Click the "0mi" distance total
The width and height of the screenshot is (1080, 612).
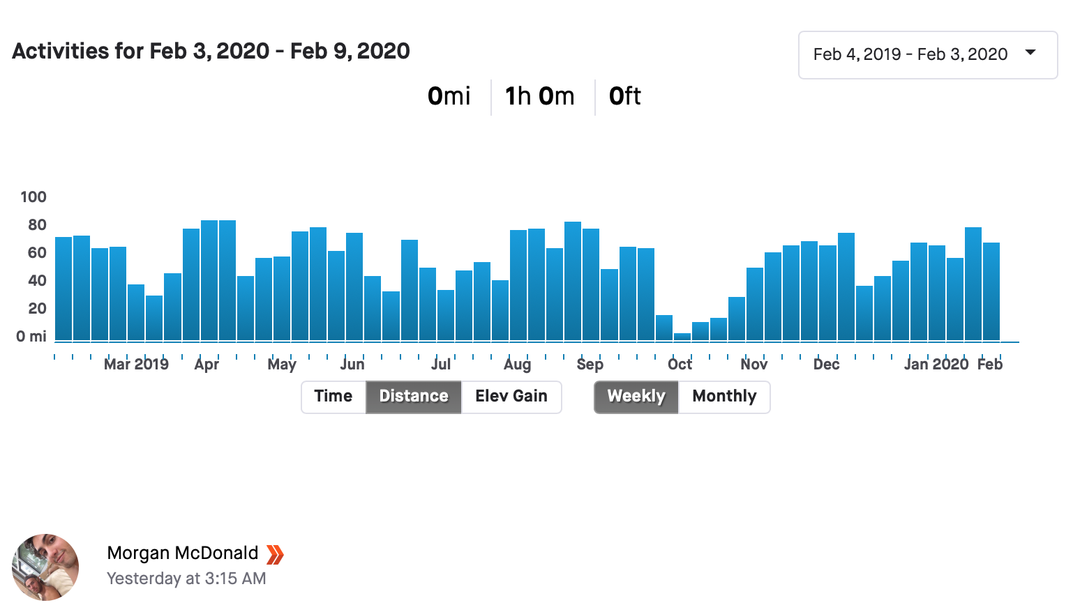click(449, 96)
